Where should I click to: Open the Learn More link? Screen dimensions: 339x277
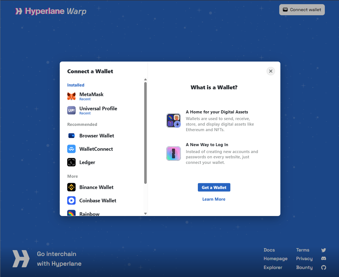[214, 199]
